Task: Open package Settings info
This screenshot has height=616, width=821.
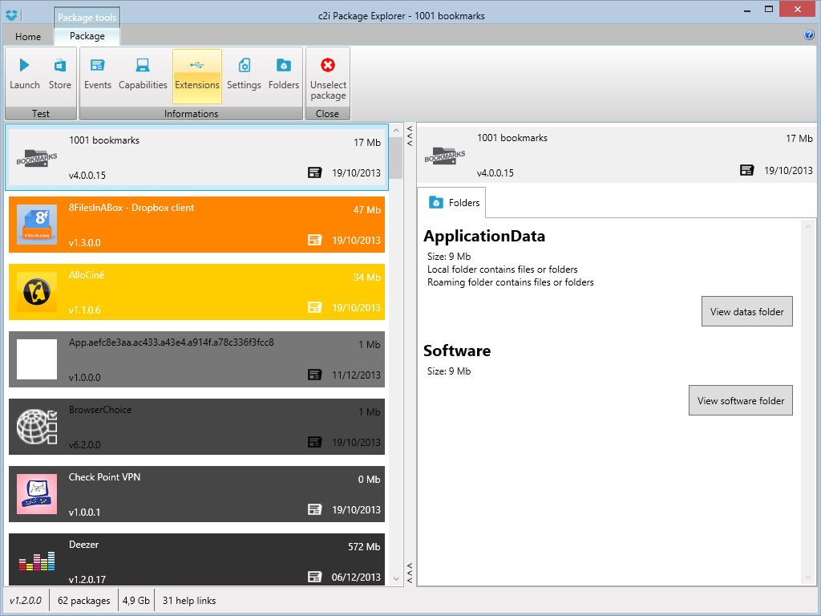Action: pos(244,75)
